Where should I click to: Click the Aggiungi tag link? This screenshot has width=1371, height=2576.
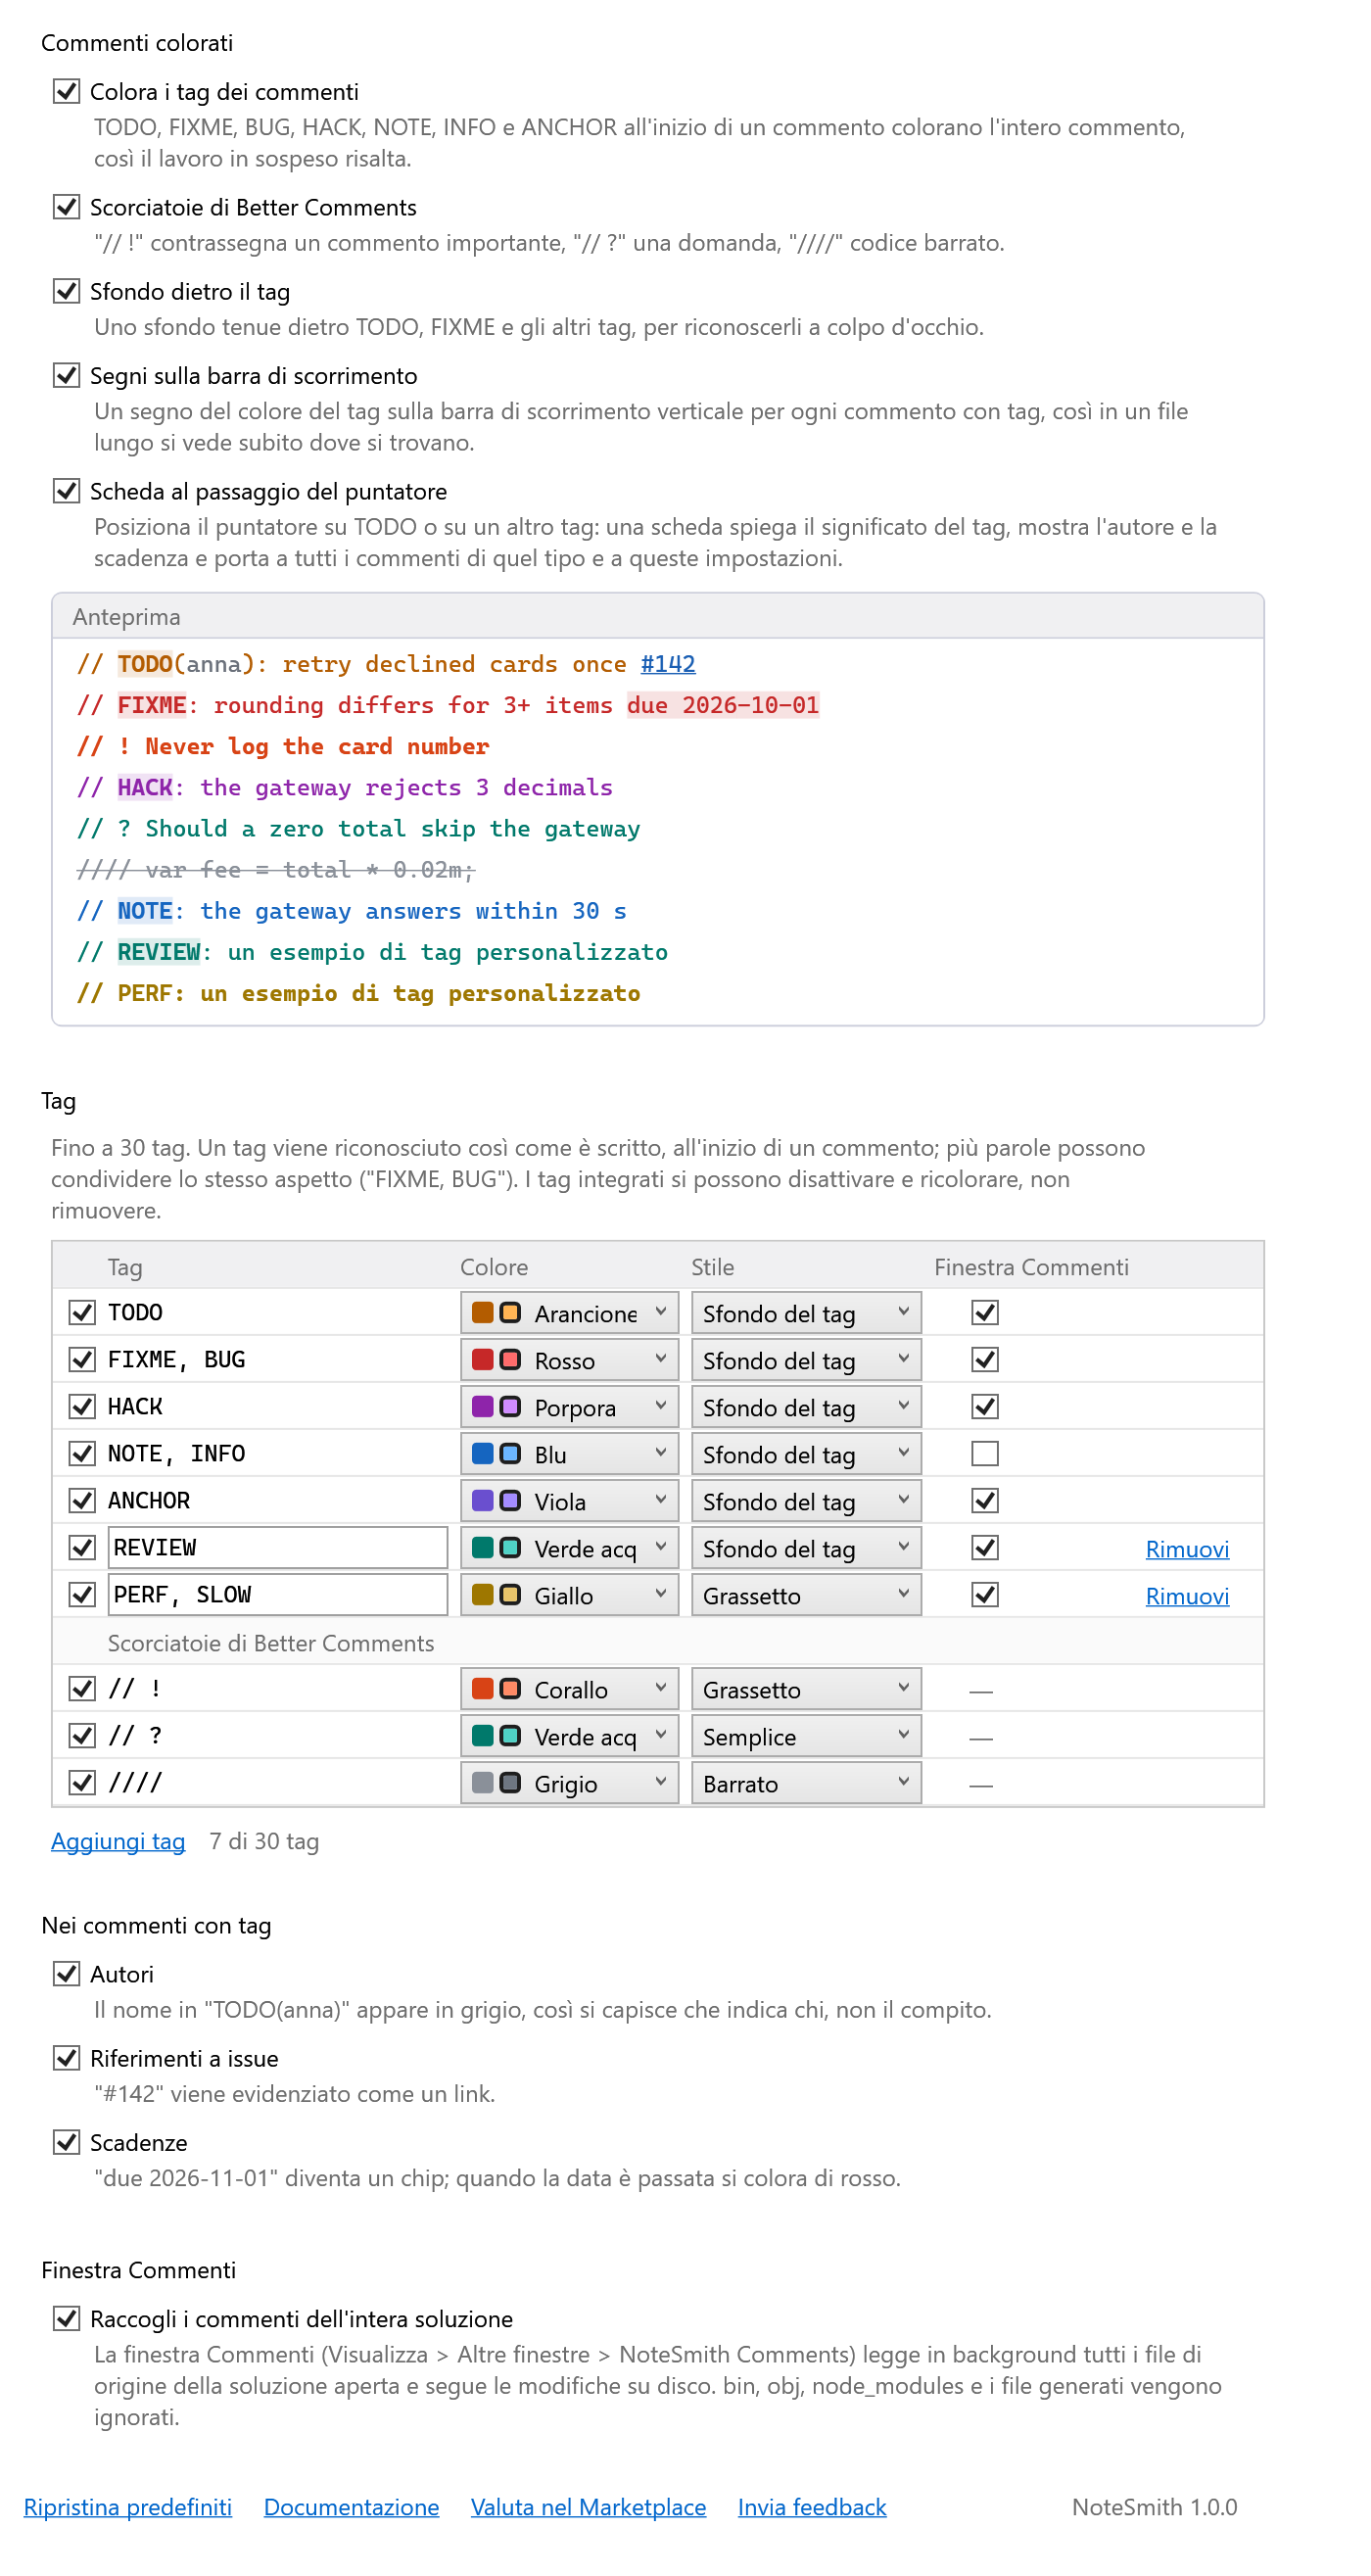(x=118, y=1840)
